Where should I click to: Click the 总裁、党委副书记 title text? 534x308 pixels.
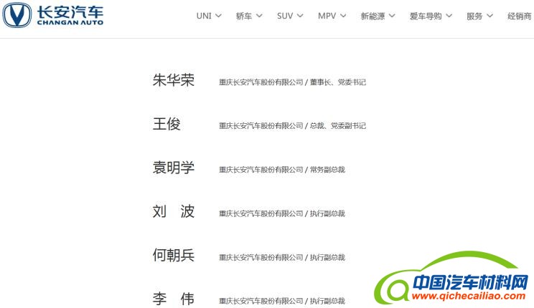click(x=338, y=126)
